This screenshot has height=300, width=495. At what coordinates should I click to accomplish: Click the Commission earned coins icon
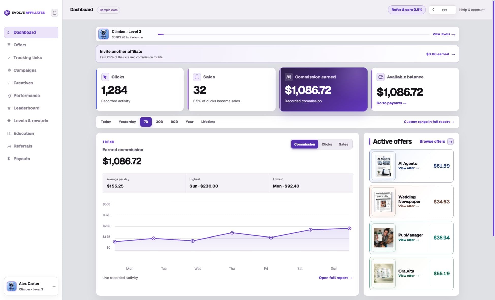tap(289, 77)
